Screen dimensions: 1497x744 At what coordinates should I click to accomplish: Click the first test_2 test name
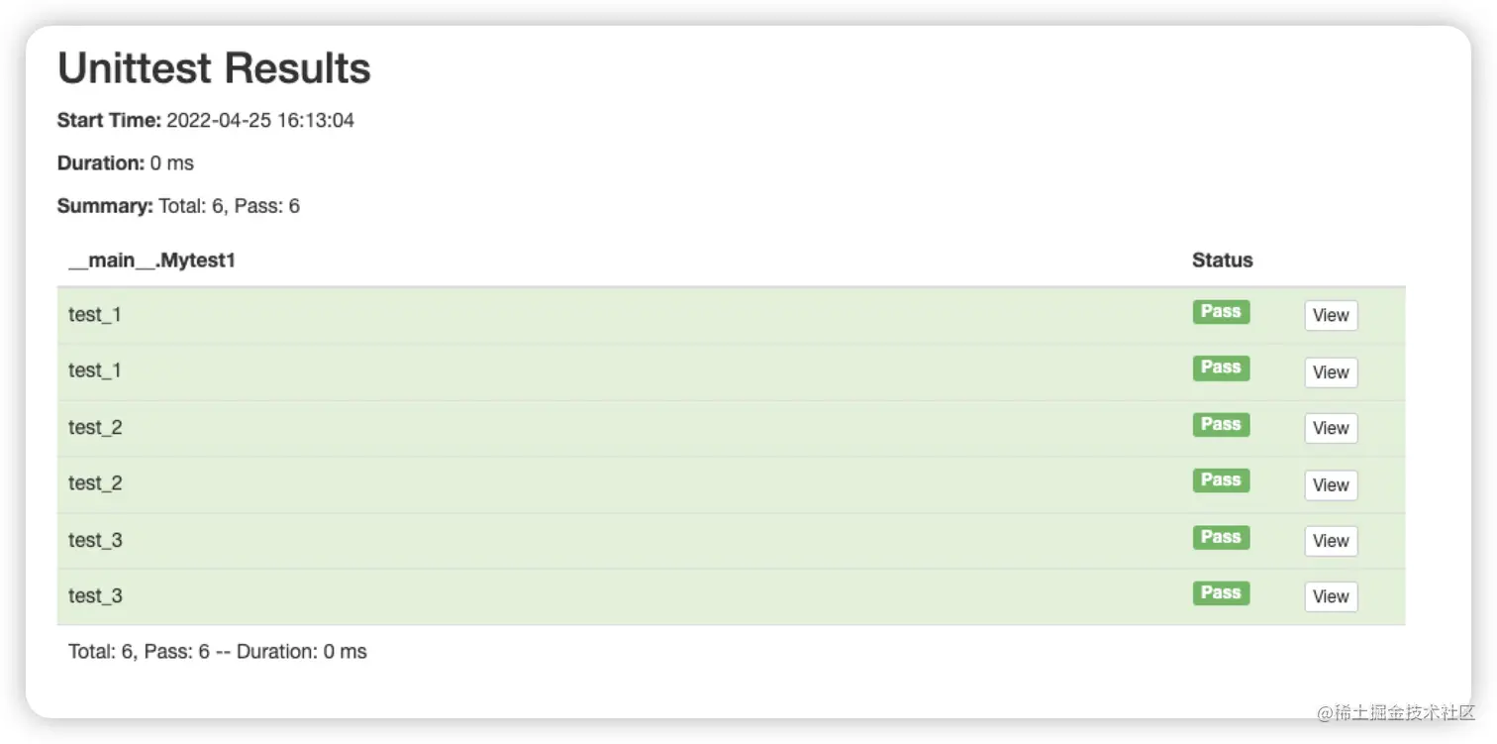[95, 428]
